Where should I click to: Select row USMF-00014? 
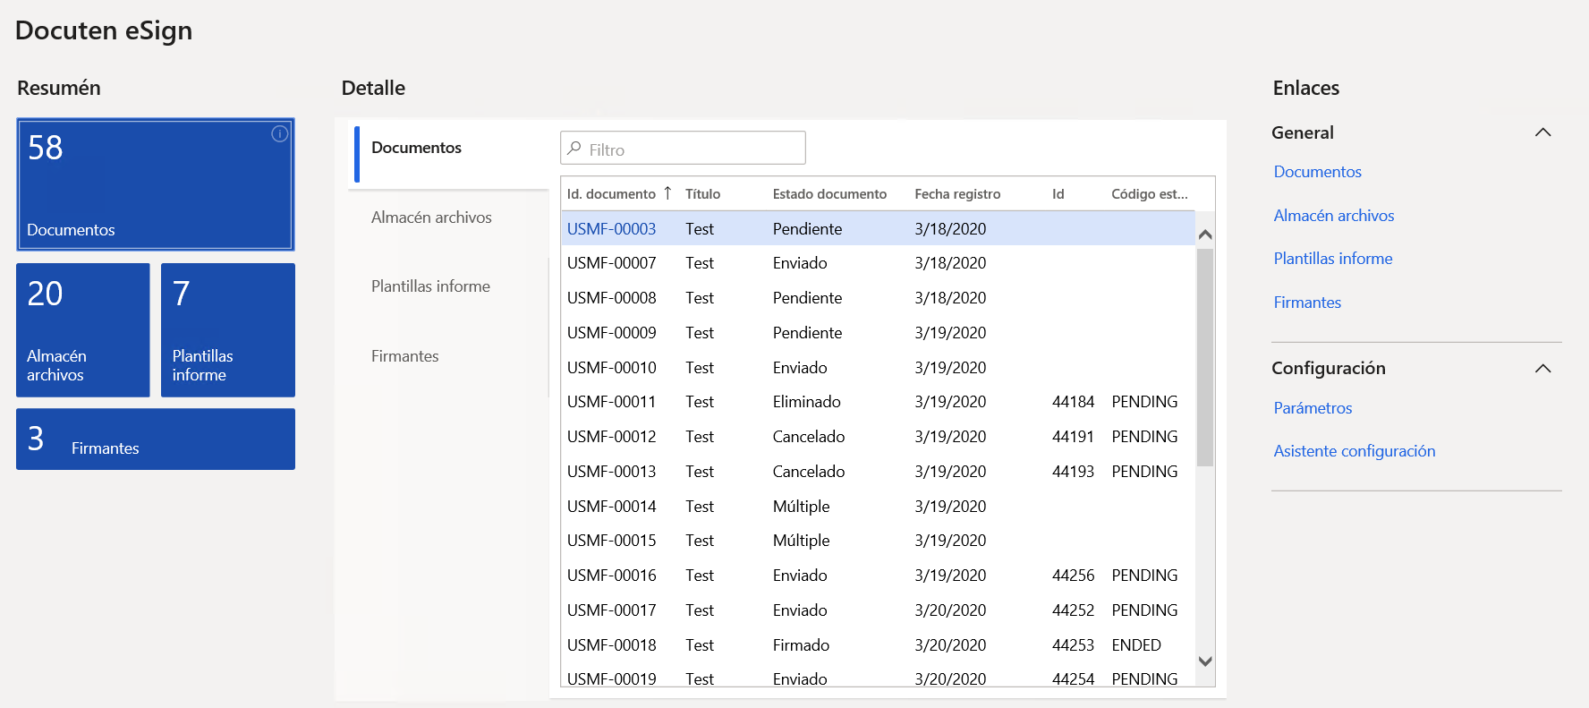tap(878, 507)
